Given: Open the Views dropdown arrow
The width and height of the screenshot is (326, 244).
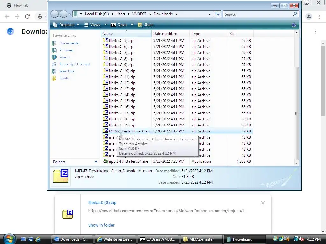Looking at the screenshot, I should coord(105,25).
